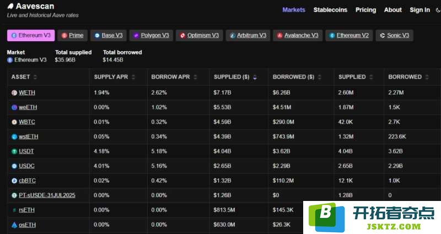441x234 pixels.
Task: Click wstETH borrowed value $743.9M
Action: tap(283, 137)
